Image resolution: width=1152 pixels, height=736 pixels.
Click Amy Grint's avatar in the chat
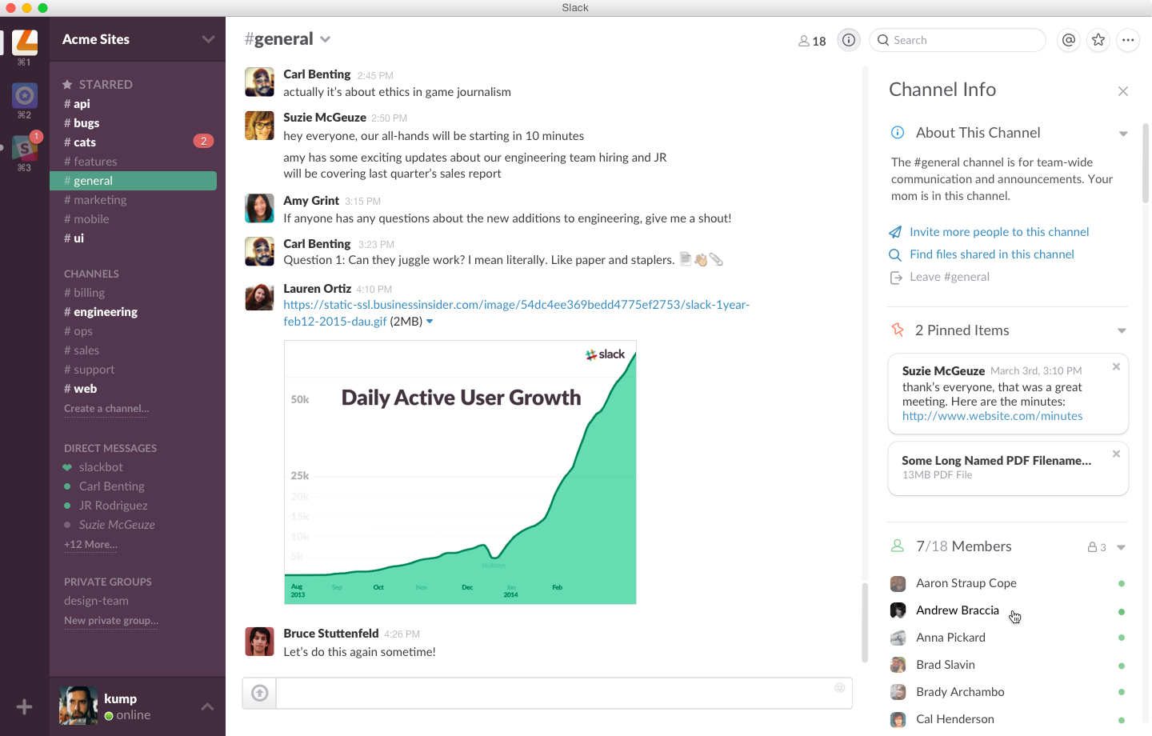pyautogui.click(x=259, y=208)
